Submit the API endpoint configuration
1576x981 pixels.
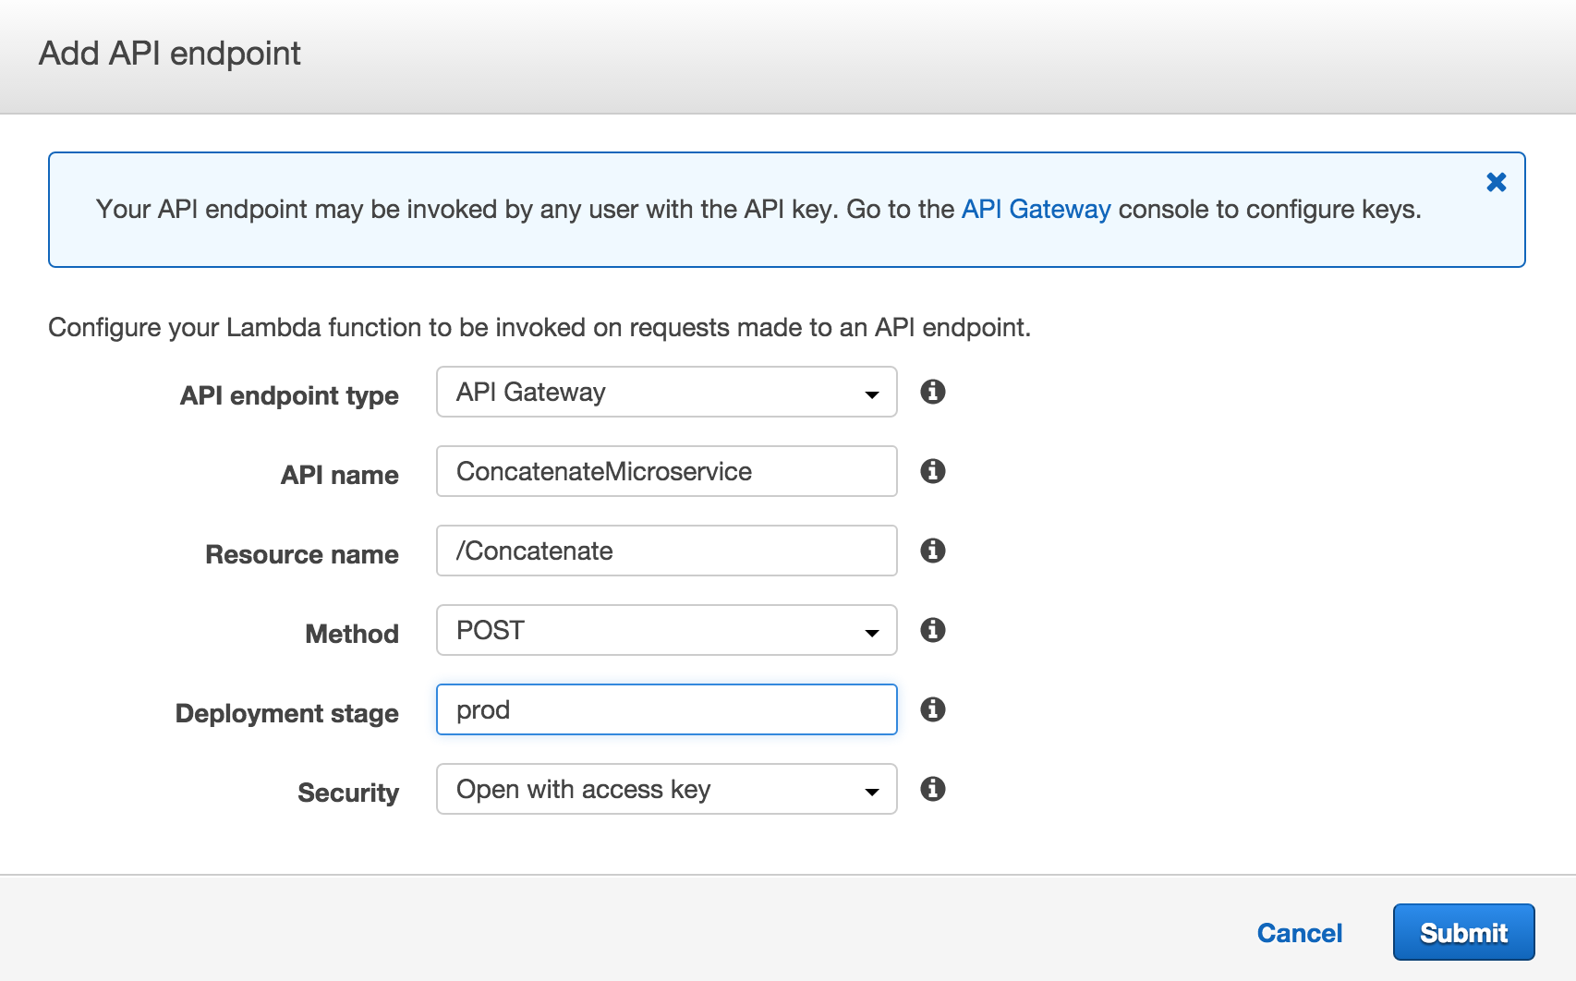point(1463,932)
